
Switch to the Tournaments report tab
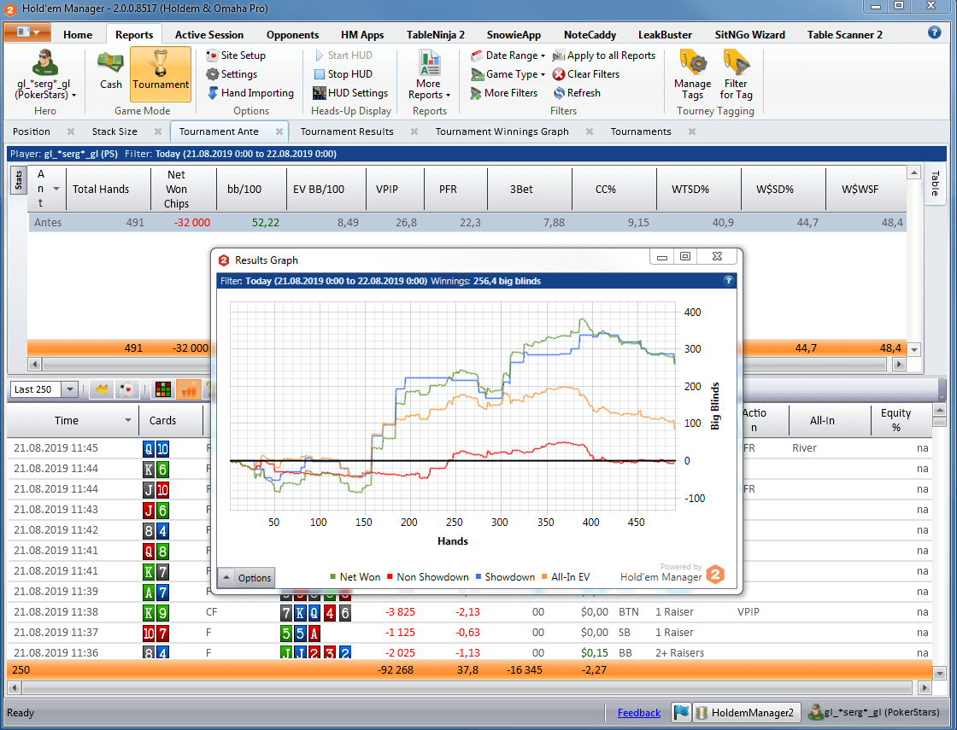641,131
